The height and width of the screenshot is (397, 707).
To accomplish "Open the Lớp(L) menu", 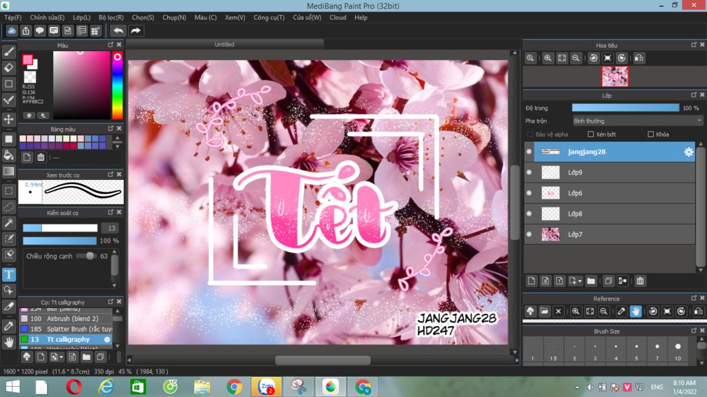I will tap(81, 17).
